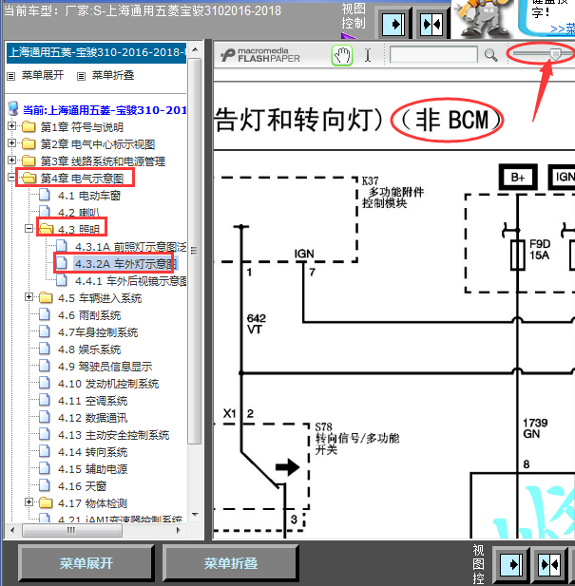Click top view control collapse arrows button

[431, 25]
